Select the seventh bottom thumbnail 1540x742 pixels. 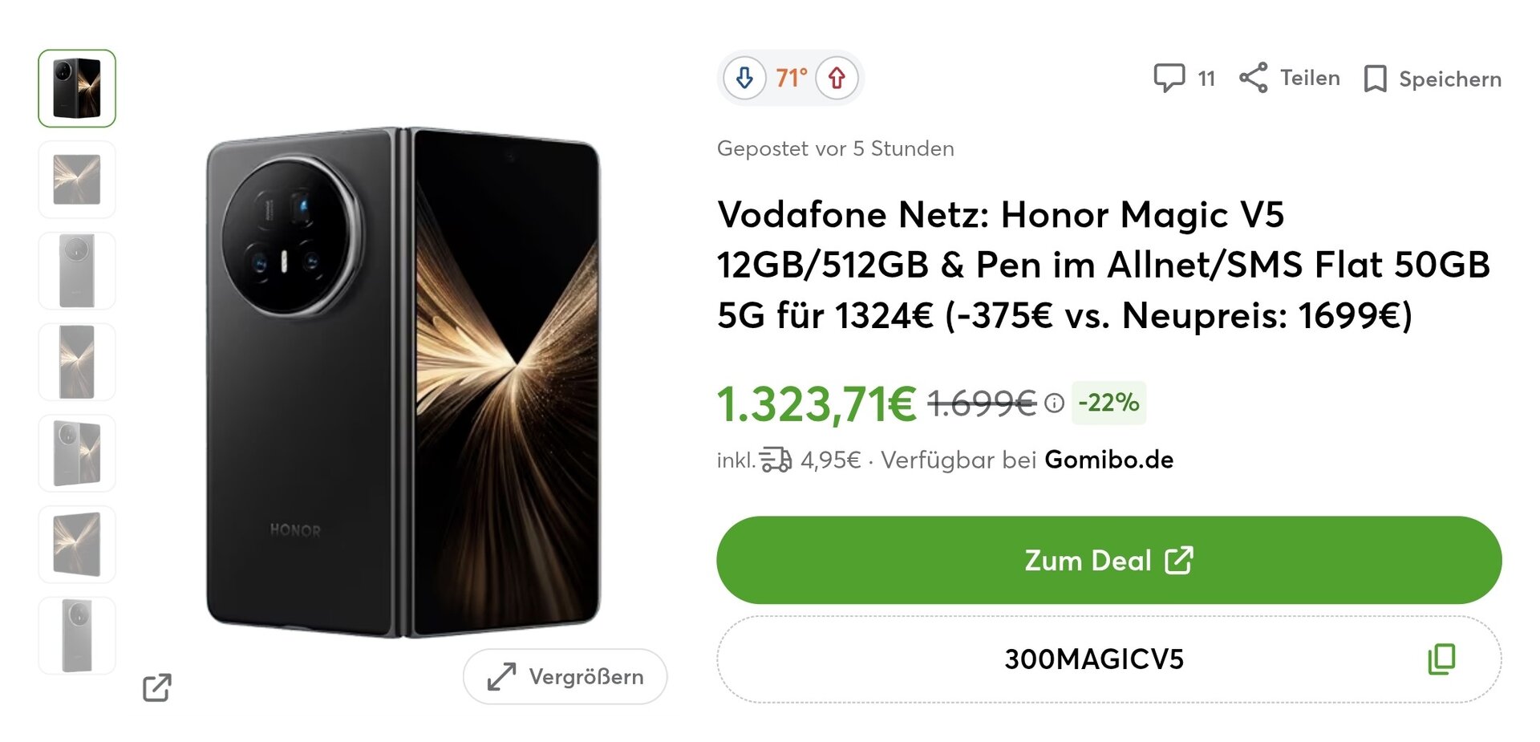(77, 635)
